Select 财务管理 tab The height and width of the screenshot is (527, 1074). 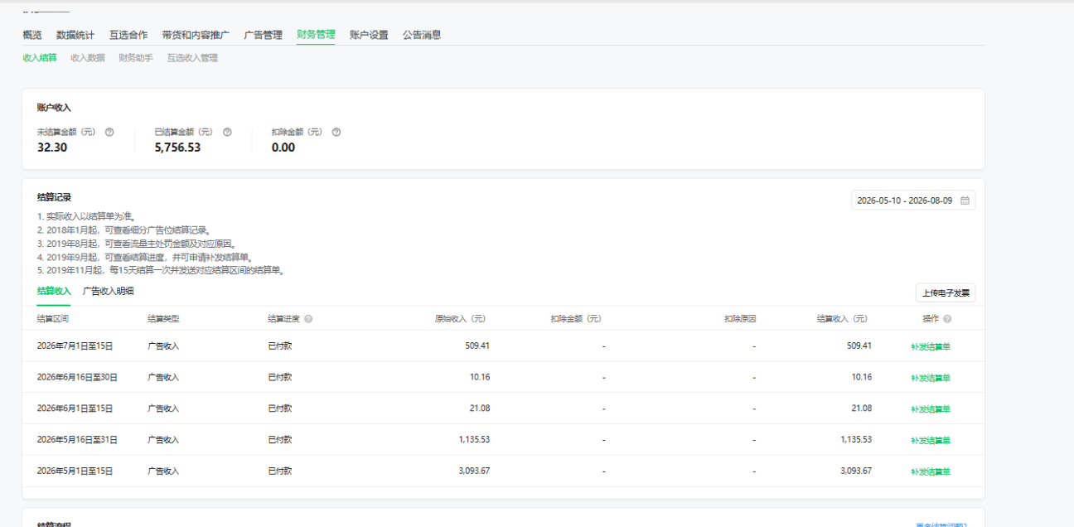[x=316, y=35]
